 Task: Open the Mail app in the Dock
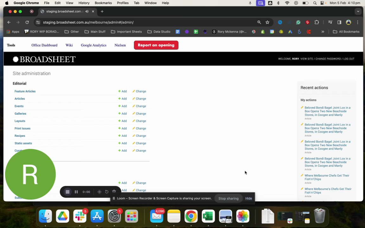coord(157,216)
